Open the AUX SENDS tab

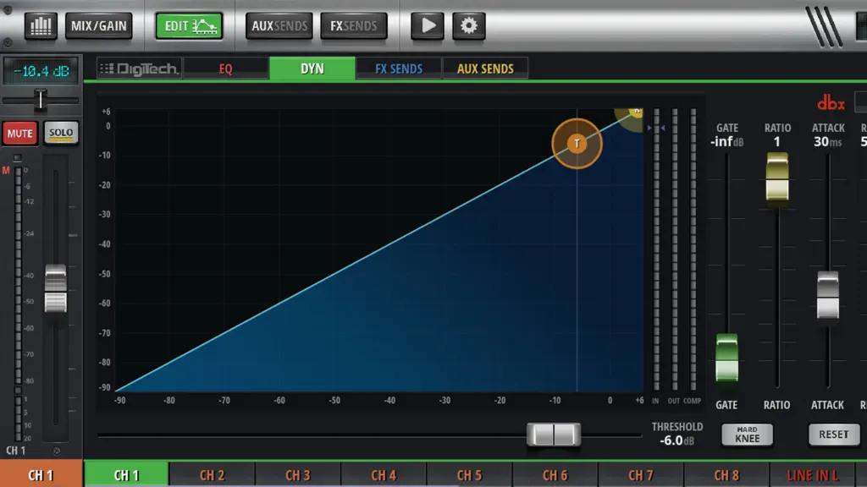point(485,69)
